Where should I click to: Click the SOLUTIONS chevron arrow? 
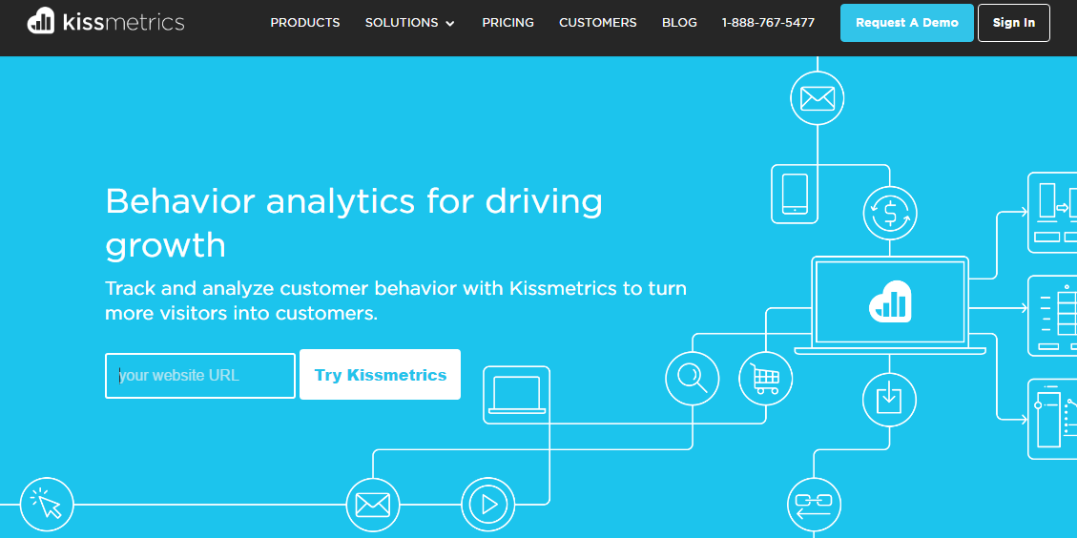point(450,23)
